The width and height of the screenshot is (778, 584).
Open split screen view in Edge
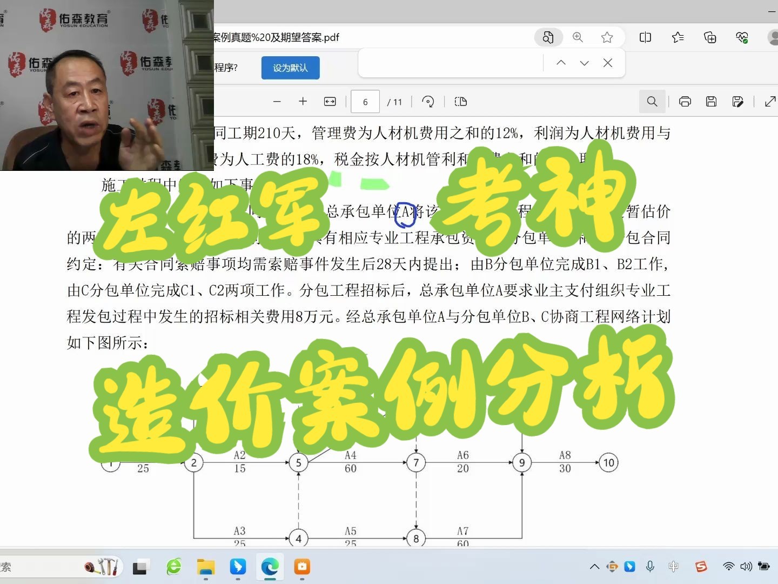click(x=645, y=37)
